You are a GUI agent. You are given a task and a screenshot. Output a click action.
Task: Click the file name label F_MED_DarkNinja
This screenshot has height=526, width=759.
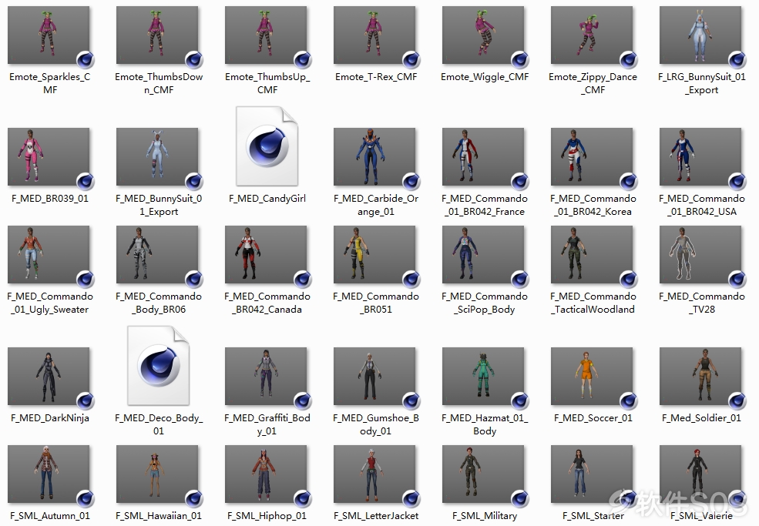(50, 418)
